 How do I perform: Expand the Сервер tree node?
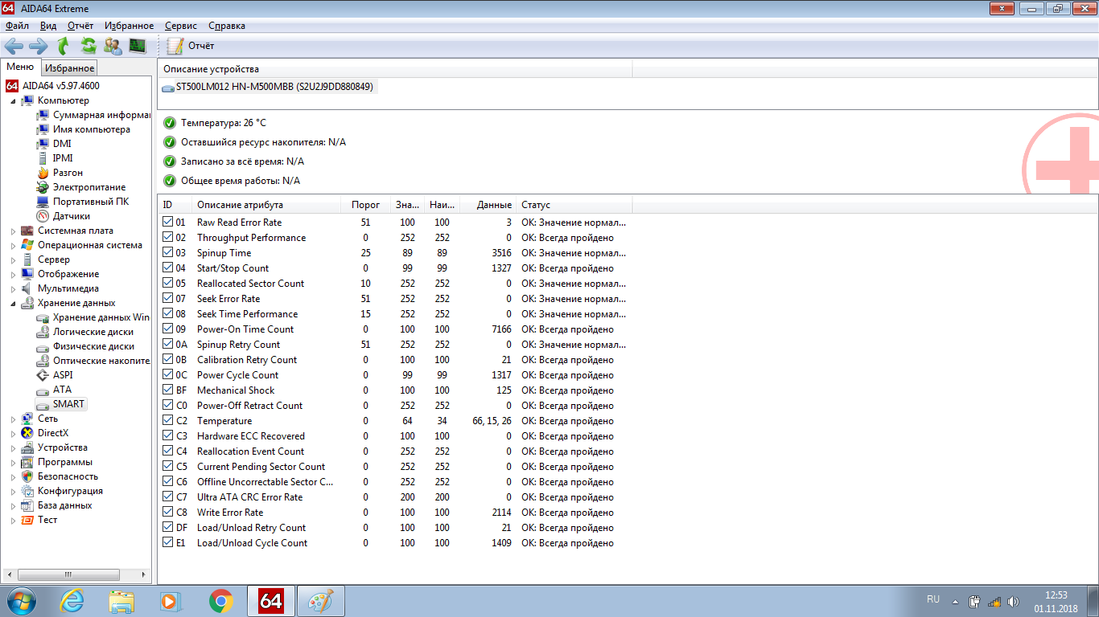pyautogui.click(x=13, y=260)
